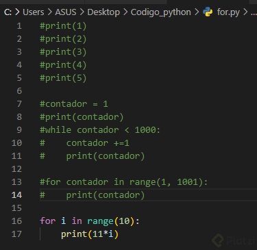The image size is (257, 250).
Task: Open the Users breadcrumb folder
Action: (34, 12)
